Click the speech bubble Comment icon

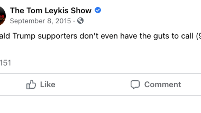[135, 84]
